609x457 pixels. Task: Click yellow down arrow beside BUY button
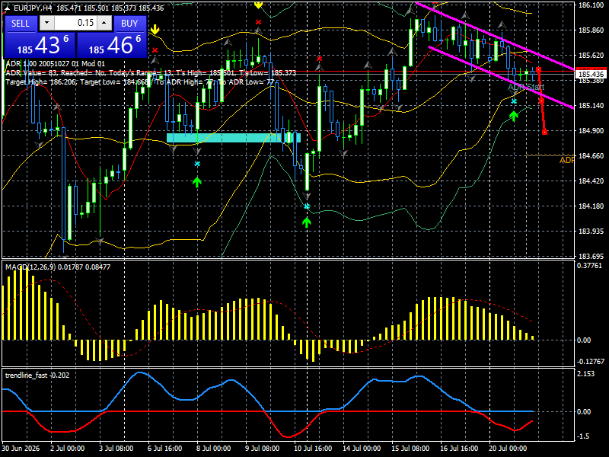[x=155, y=30]
